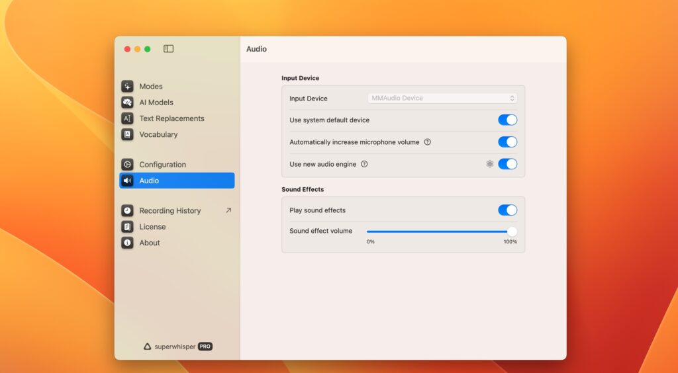Click the License document icon
Viewport: 678px width, 373px height.
[x=127, y=227]
